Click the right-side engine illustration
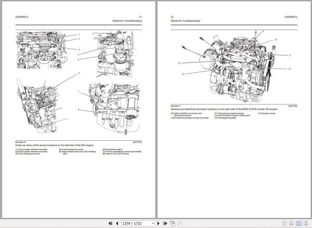Screen dimensions: 312x228 click(237, 66)
